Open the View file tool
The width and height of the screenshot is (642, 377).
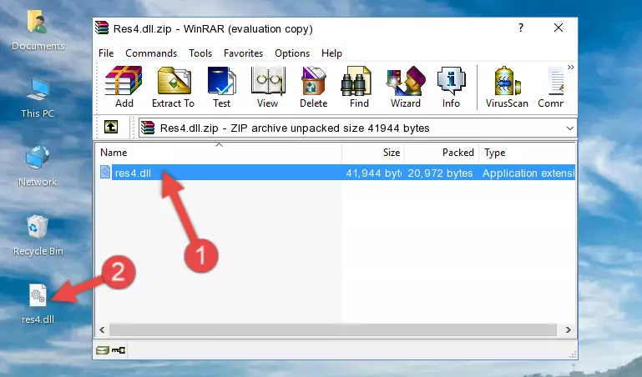click(x=268, y=87)
